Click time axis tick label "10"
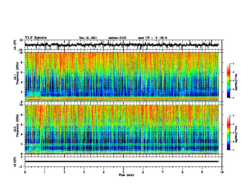The width and height of the screenshot is (250, 193). [222, 172]
